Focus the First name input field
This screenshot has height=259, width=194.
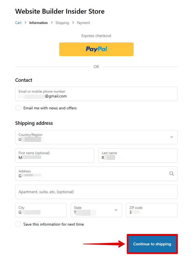55,155
